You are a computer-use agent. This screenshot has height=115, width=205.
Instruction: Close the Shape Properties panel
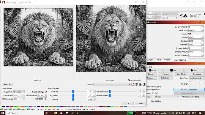pos(203,22)
